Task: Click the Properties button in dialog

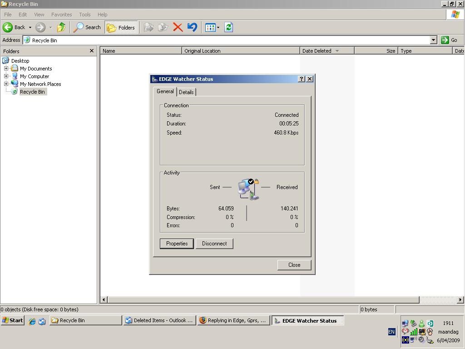Action: click(177, 244)
